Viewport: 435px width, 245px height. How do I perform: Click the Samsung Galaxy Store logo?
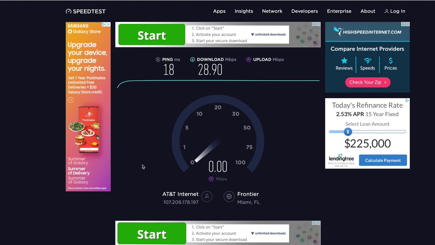pos(84,29)
